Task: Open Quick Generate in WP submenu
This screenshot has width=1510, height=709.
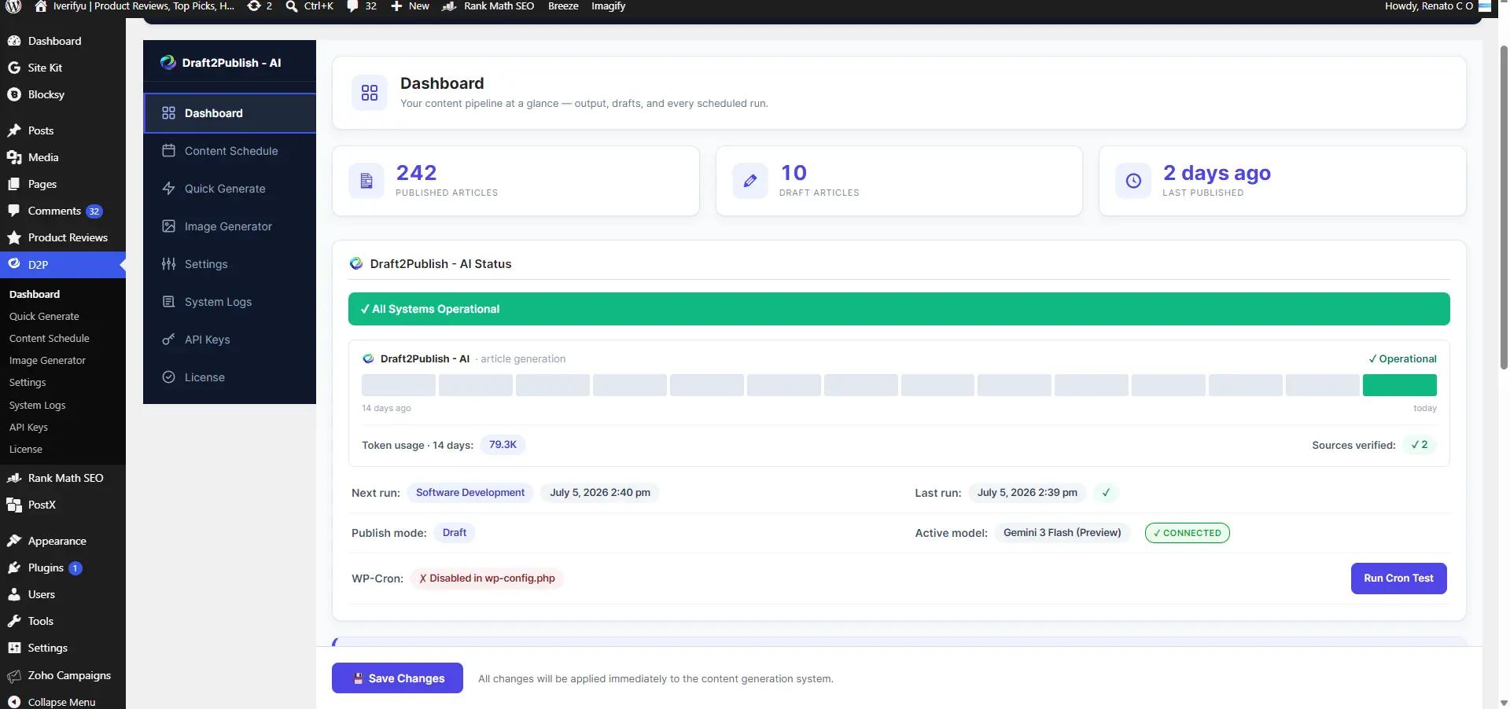Action: [x=44, y=316]
